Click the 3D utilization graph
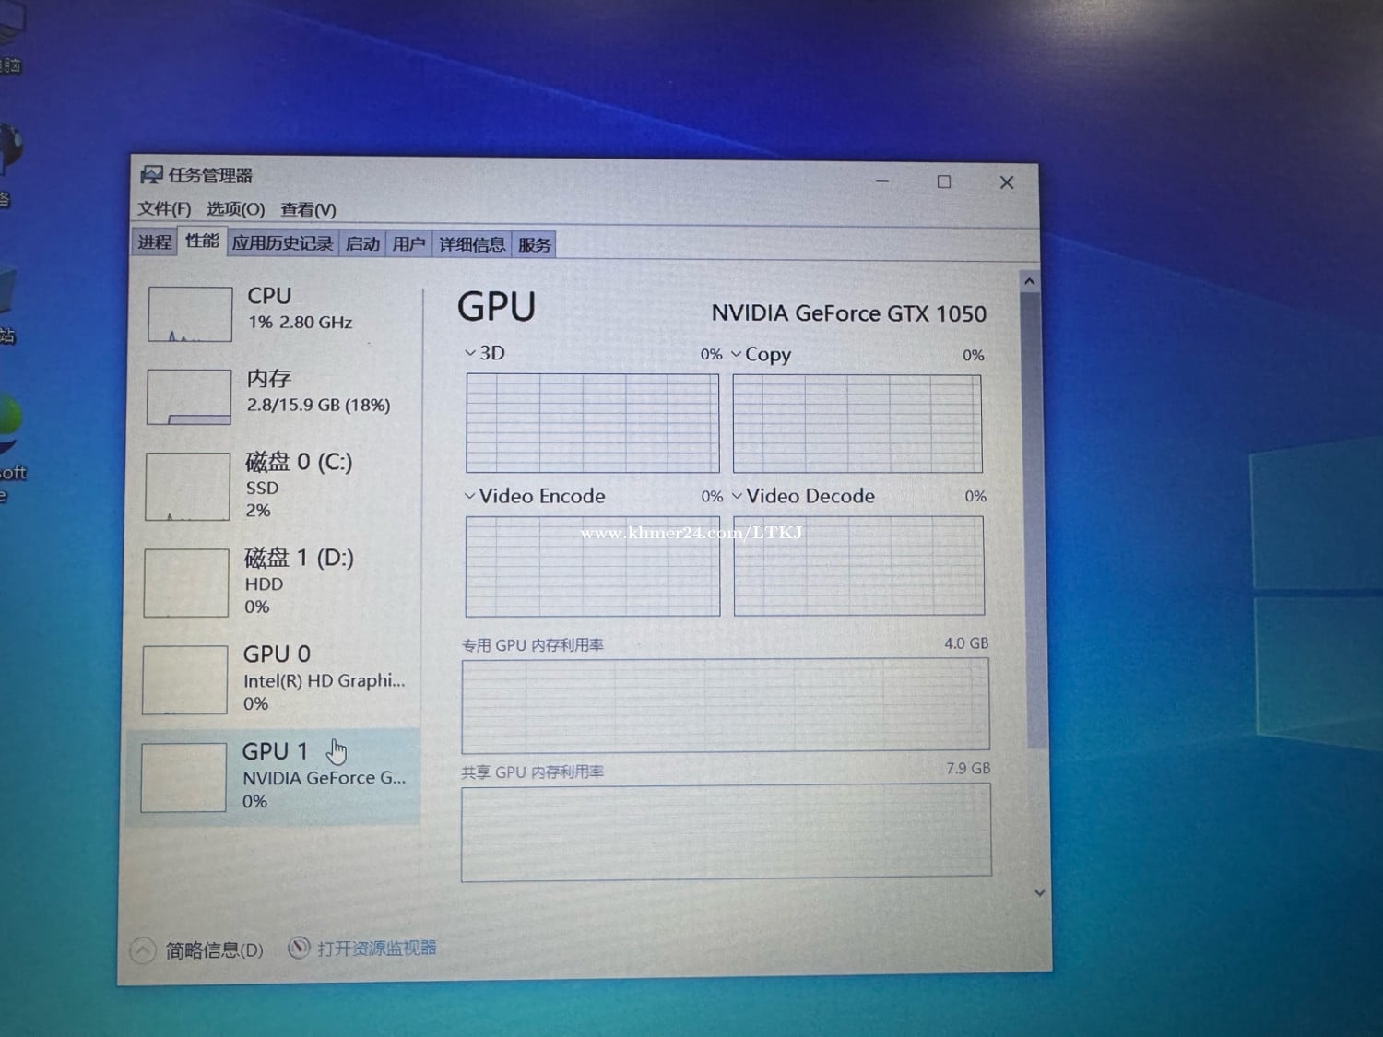The image size is (1383, 1037). pos(593,423)
